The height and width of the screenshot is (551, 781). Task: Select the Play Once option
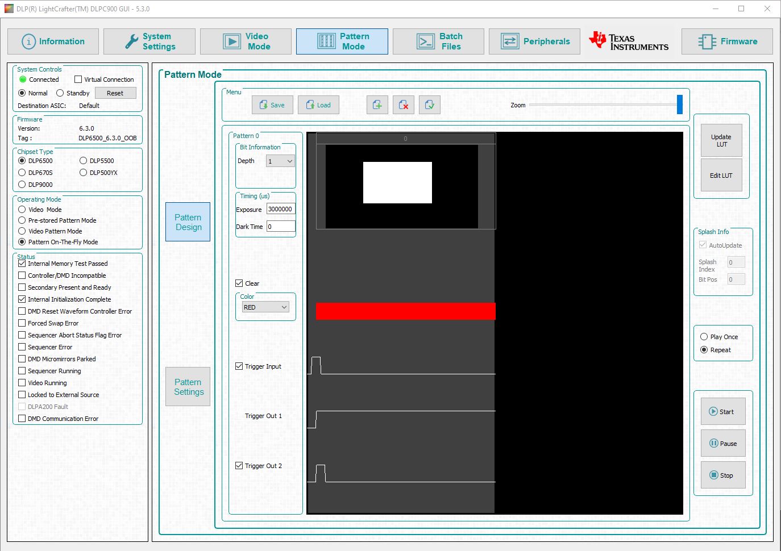pos(719,337)
